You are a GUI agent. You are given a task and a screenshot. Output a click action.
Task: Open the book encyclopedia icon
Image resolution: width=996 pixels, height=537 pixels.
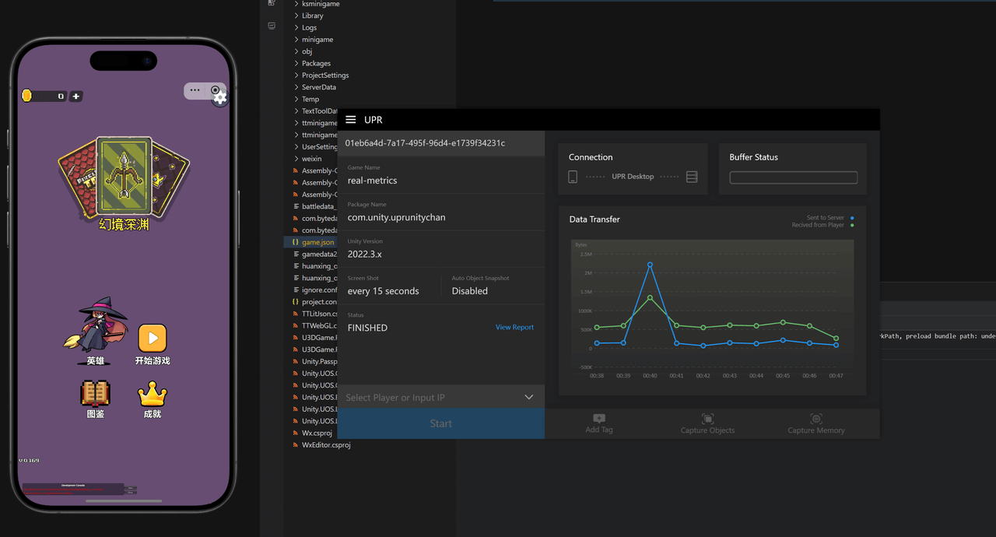[x=96, y=394]
